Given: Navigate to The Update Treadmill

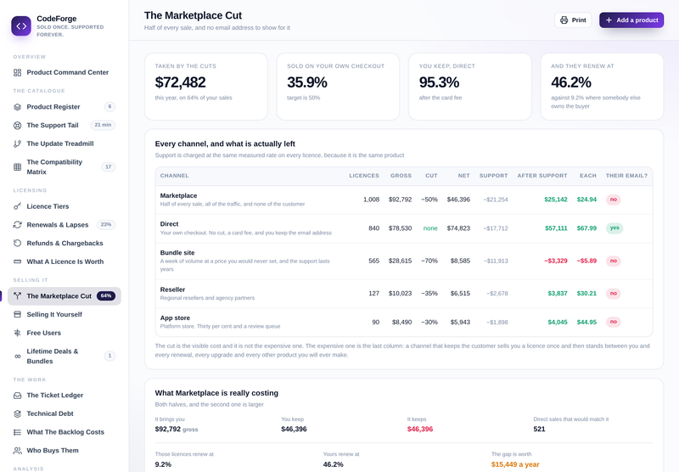Looking at the screenshot, I should tap(65, 143).
